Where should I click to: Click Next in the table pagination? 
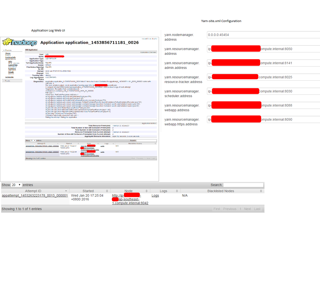click(247, 209)
